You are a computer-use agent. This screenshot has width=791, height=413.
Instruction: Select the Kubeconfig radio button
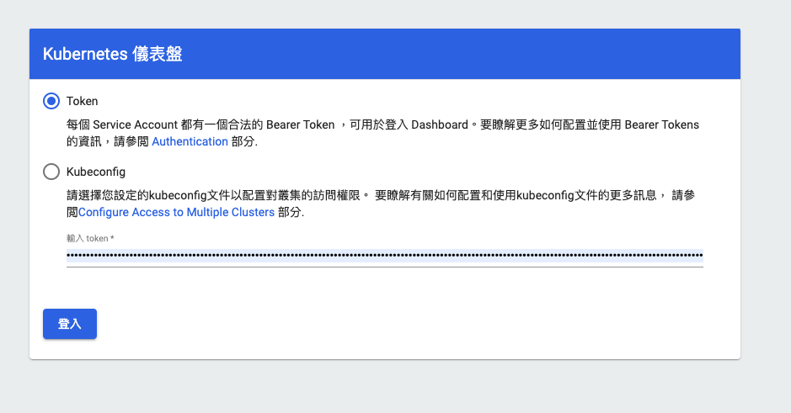coord(51,172)
